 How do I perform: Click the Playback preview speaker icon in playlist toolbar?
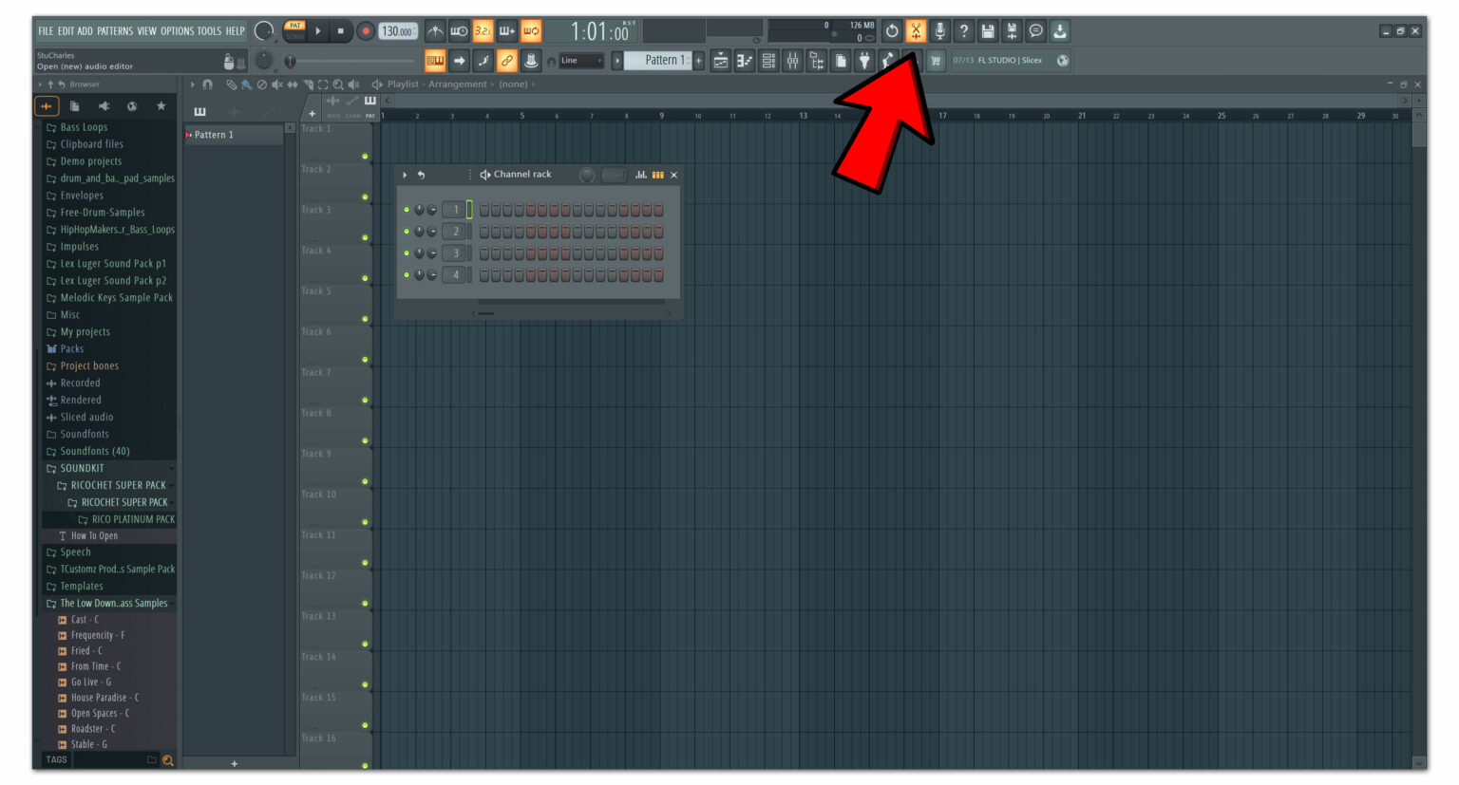point(352,84)
